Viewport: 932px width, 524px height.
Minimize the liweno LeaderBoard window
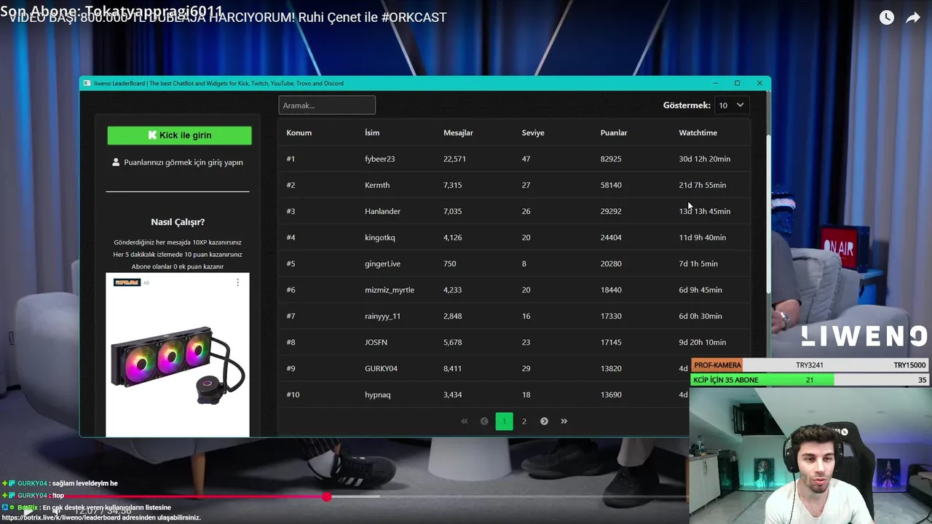(715, 83)
